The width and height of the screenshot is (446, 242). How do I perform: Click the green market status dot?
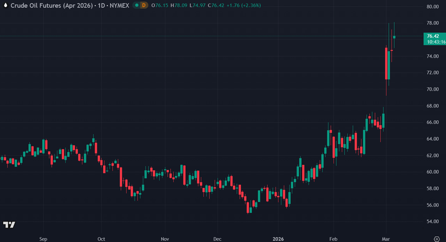(137, 5)
